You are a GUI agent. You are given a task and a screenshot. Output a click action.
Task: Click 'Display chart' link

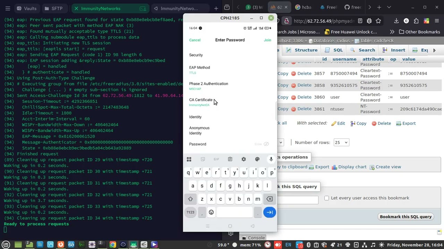349,167
